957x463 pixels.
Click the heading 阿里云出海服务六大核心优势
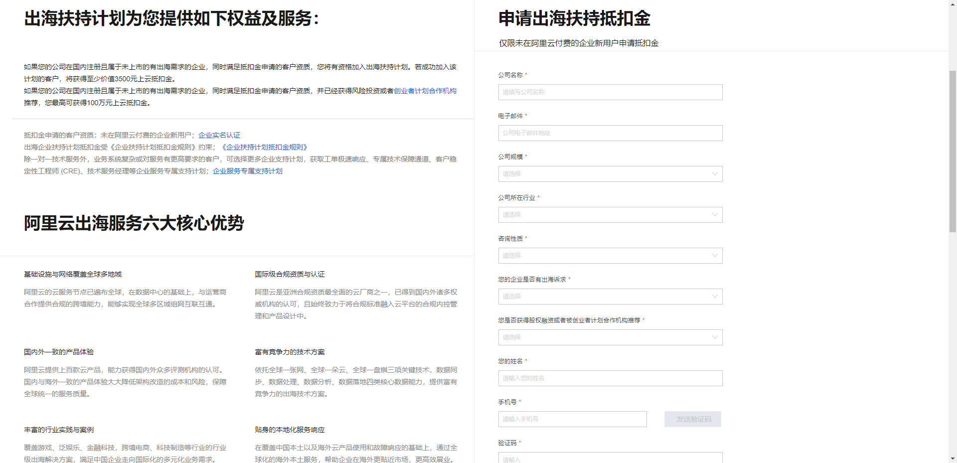[x=134, y=223]
